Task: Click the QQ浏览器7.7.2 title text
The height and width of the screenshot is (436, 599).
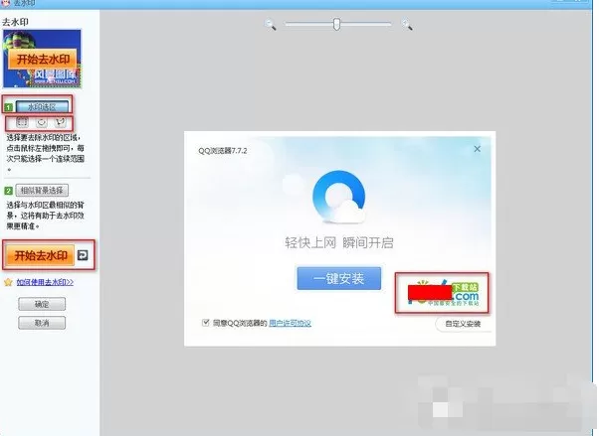Action: 223,151
